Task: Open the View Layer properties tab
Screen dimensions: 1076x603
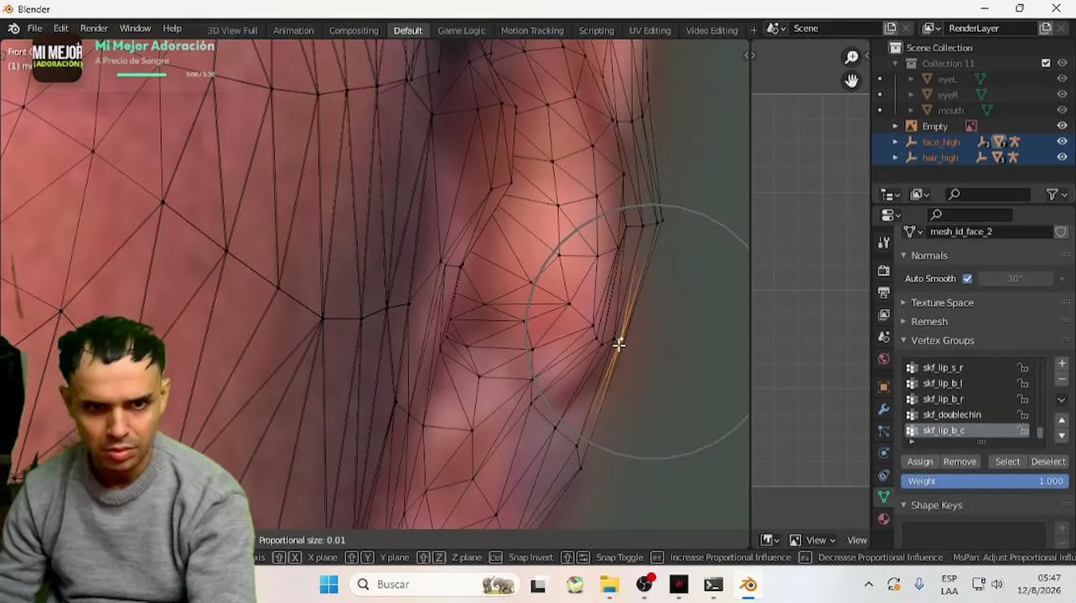Action: click(x=883, y=315)
